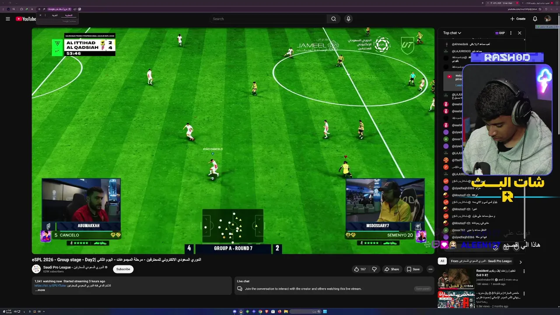The height and width of the screenshot is (315, 560).
Task: Dislike the live stream video
Action: 374,269
